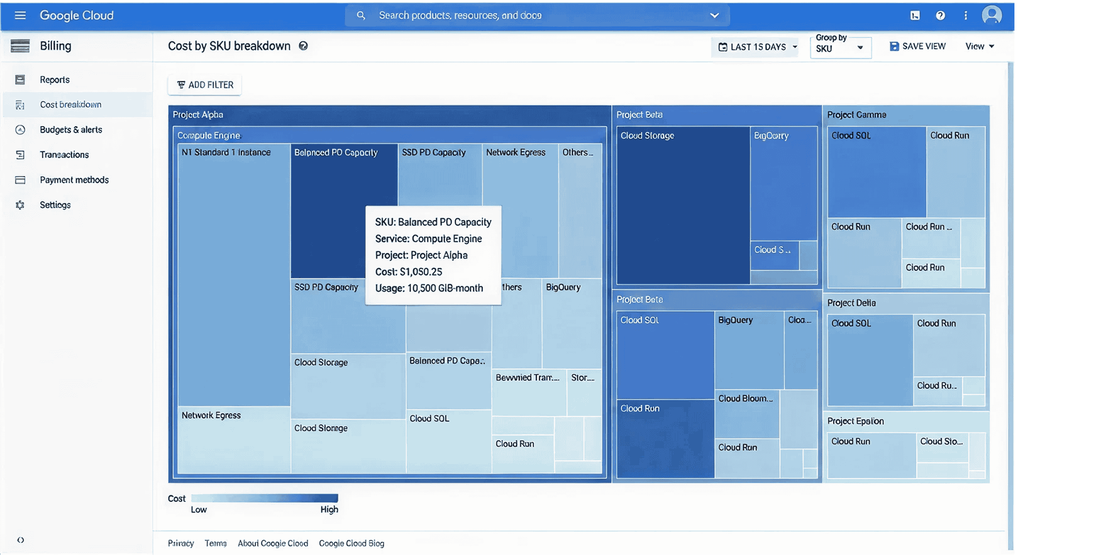Go to Reports in the sidebar
The width and height of the screenshot is (1106, 556).
[55, 80]
